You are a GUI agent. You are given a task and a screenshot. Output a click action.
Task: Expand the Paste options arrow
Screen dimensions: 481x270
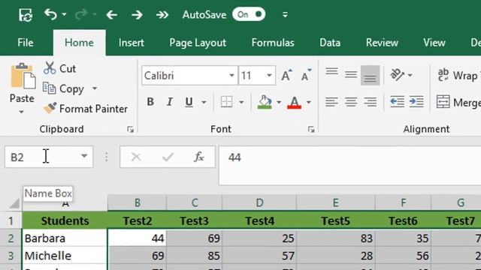[21, 112]
